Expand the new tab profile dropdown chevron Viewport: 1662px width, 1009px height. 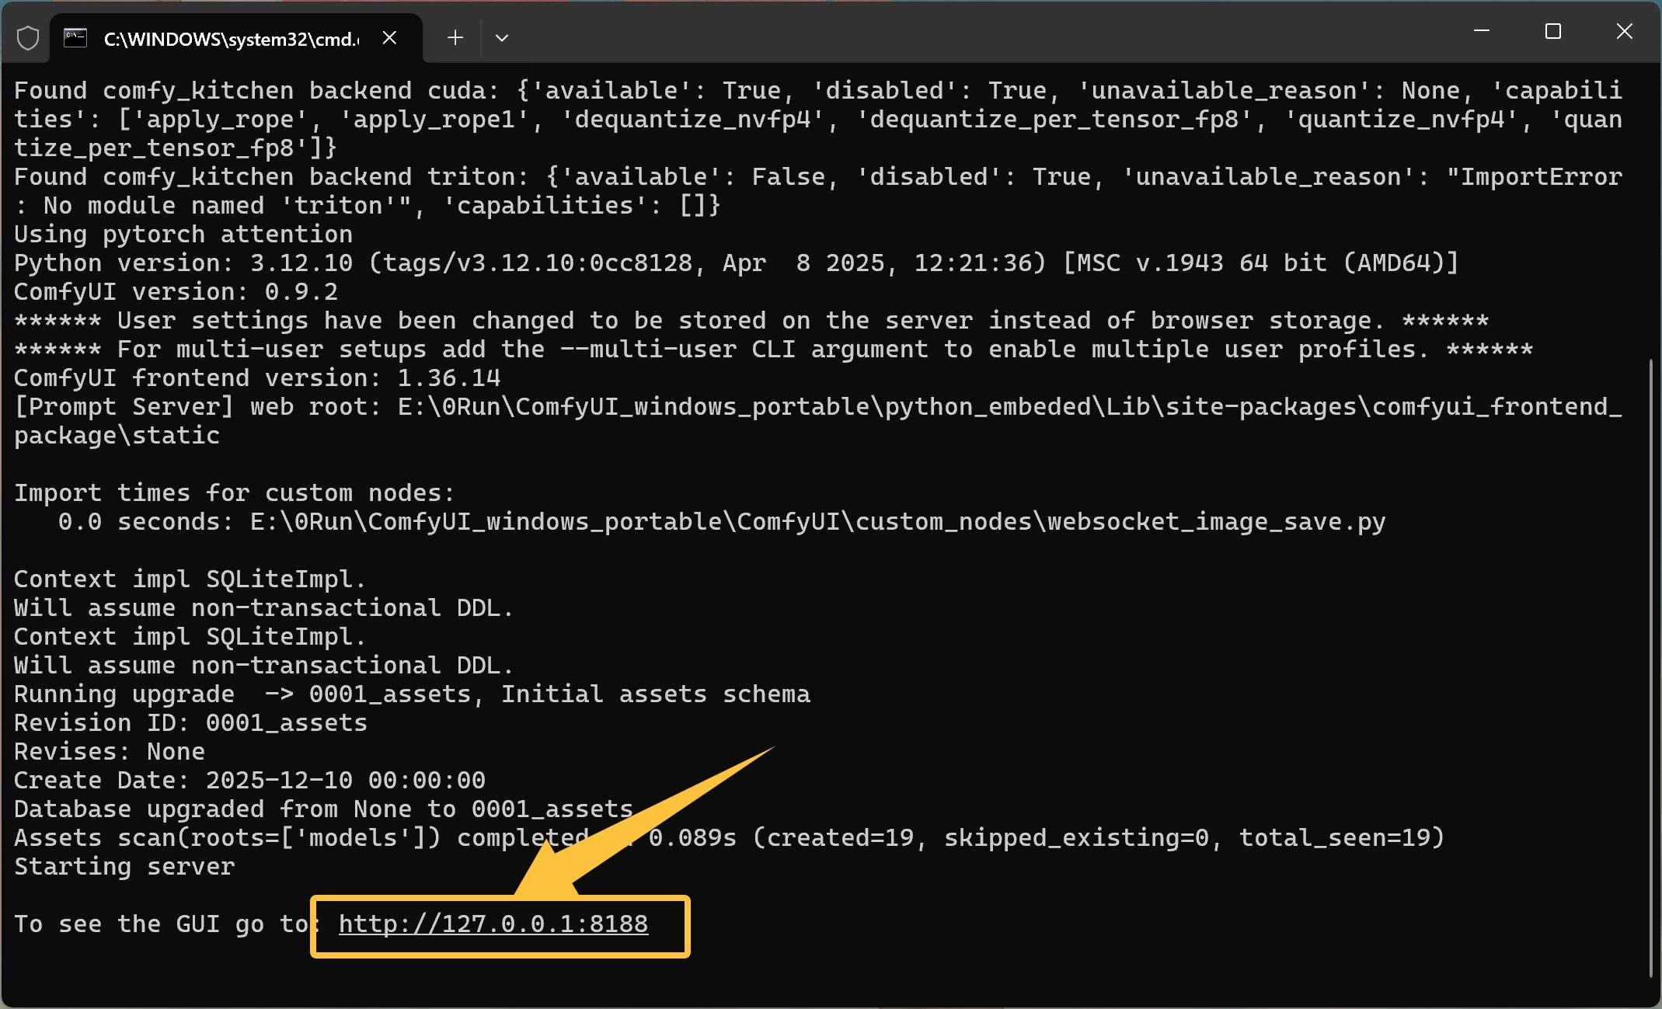502,37
